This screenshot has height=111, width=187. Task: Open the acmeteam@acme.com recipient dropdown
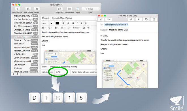[127, 25]
